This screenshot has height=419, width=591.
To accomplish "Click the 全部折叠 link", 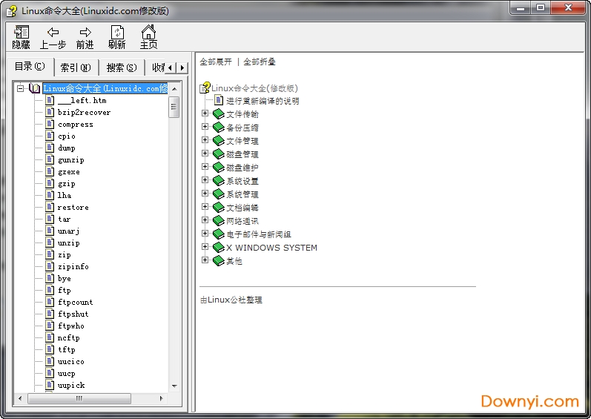I will (260, 62).
